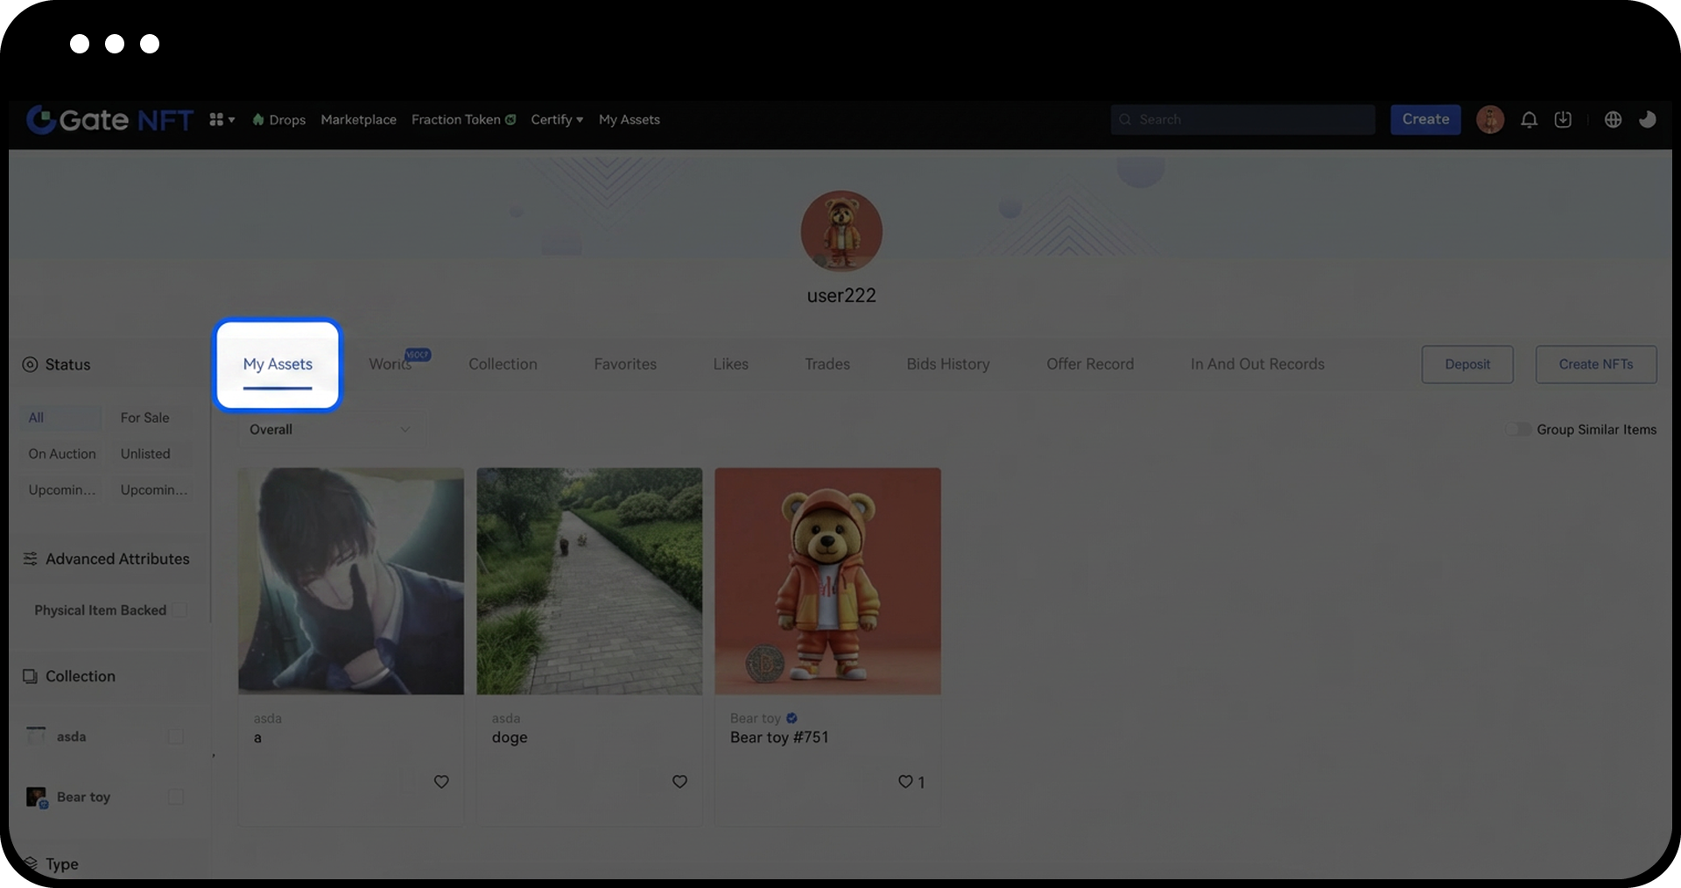1681x888 pixels.
Task: Expand the Type filter section
Action: 62,864
